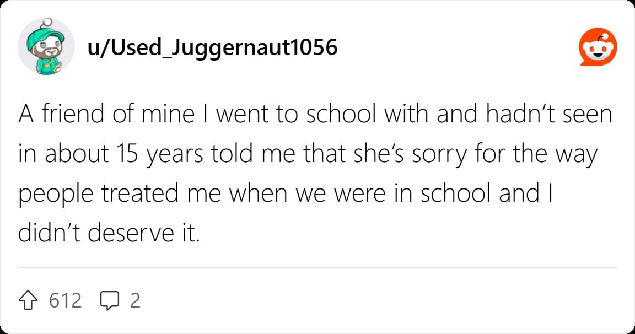Click the text line starting "in about 15 years"

pos(308,155)
